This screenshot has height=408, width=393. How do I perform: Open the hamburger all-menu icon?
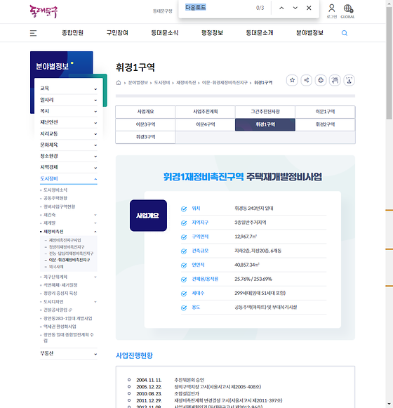[x=33, y=33]
